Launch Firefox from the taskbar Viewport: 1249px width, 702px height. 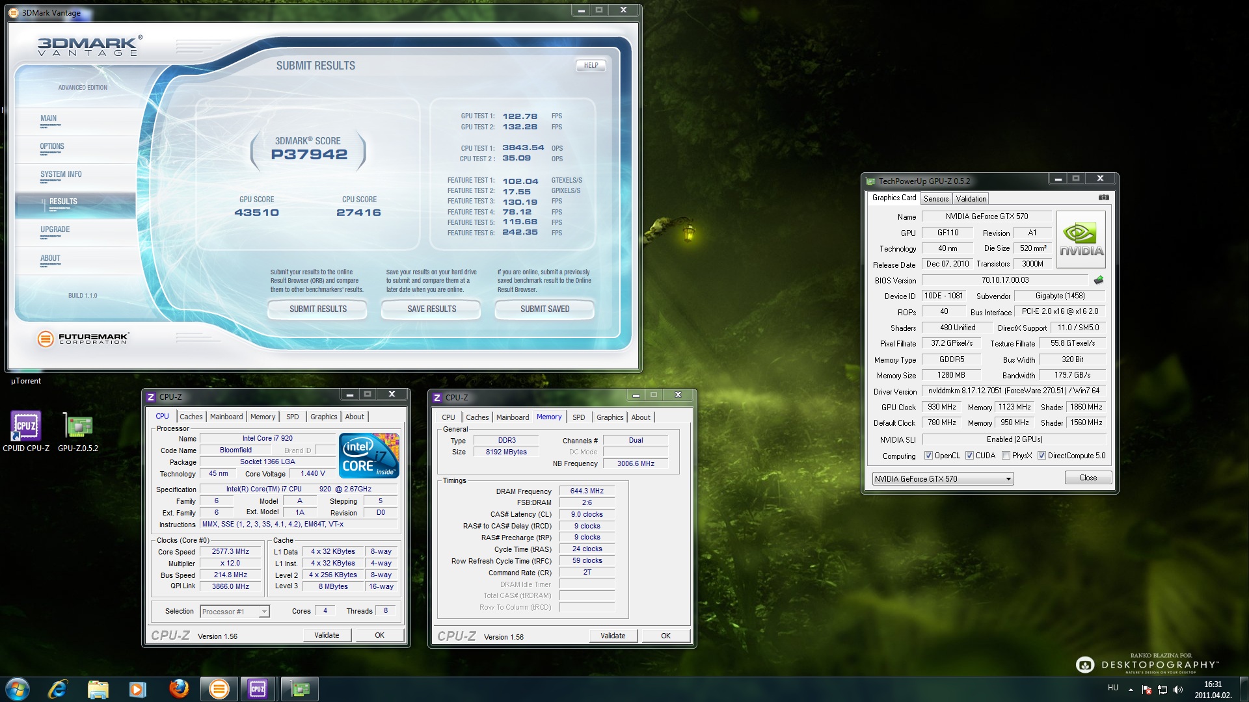point(178,688)
